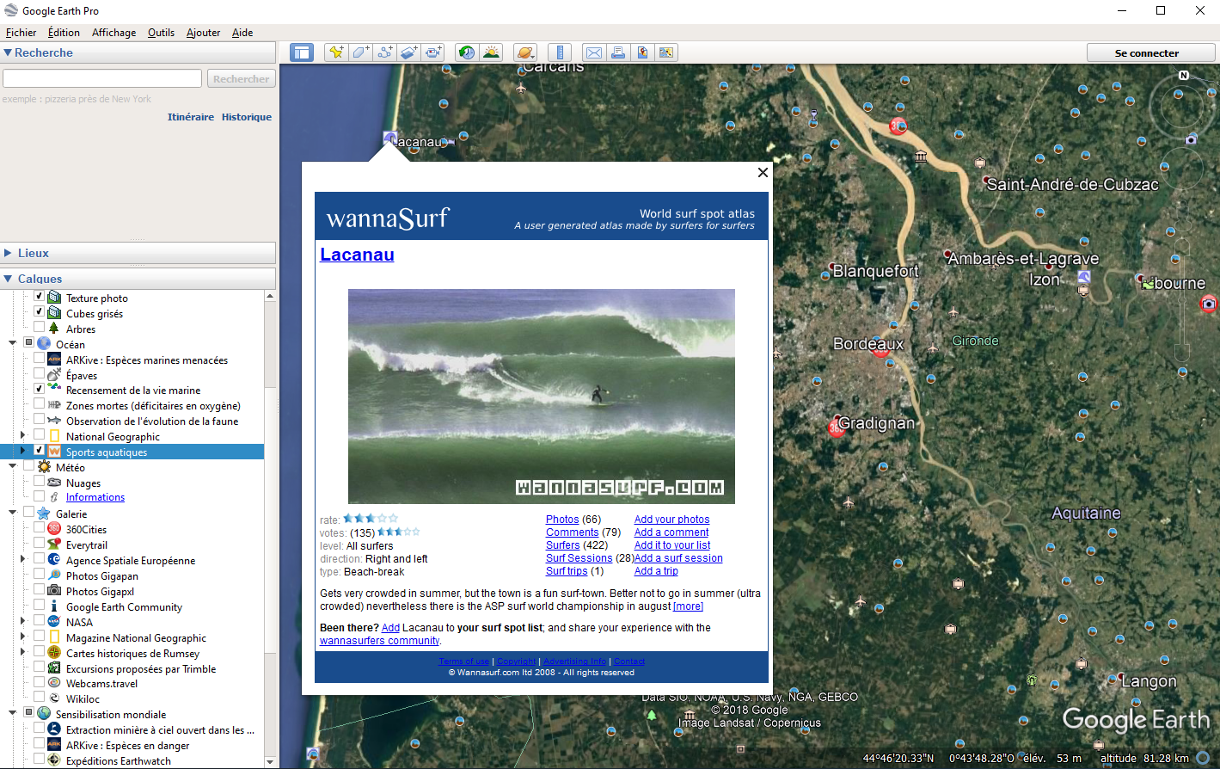The height and width of the screenshot is (769, 1220).
Task: Open the planet selector dropdown
Action: [525, 52]
